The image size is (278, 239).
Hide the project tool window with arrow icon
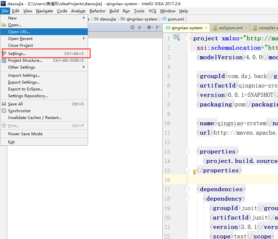click(x=158, y=27)
